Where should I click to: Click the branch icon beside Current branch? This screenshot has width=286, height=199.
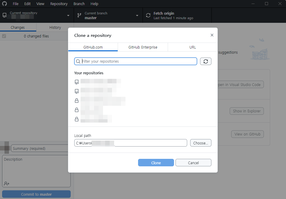[79, 15]
